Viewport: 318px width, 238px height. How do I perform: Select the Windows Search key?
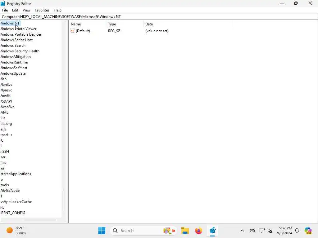click(13, 46)
